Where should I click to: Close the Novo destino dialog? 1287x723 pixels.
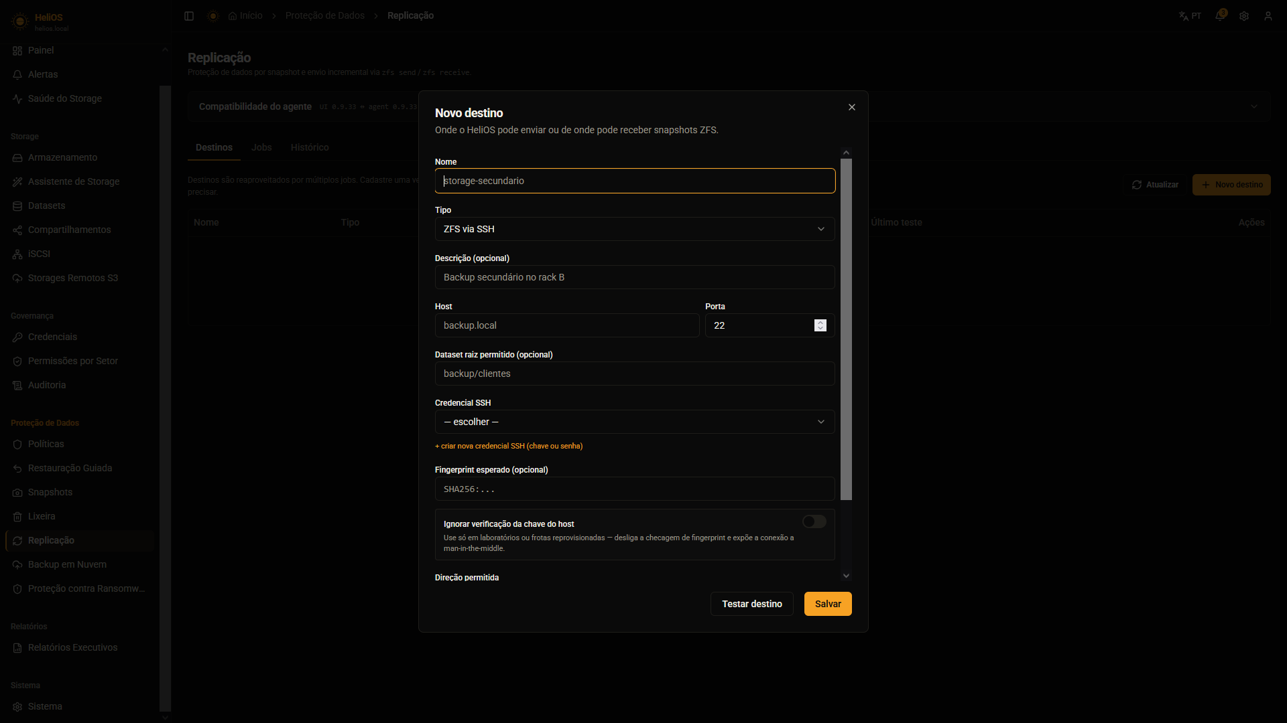(x=852, y=107)
